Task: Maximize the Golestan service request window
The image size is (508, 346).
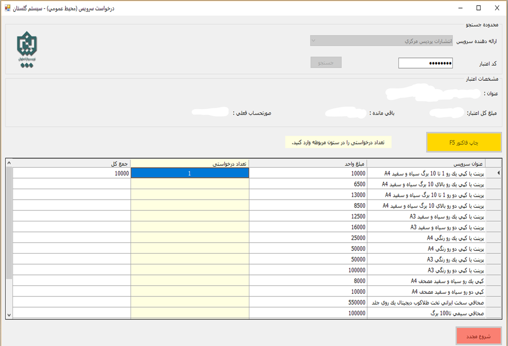Action: (x=479, y=8)
